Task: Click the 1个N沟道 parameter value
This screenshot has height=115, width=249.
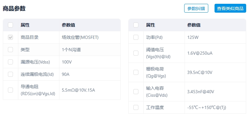Action: pyautogui.click(x=71, y=50)
